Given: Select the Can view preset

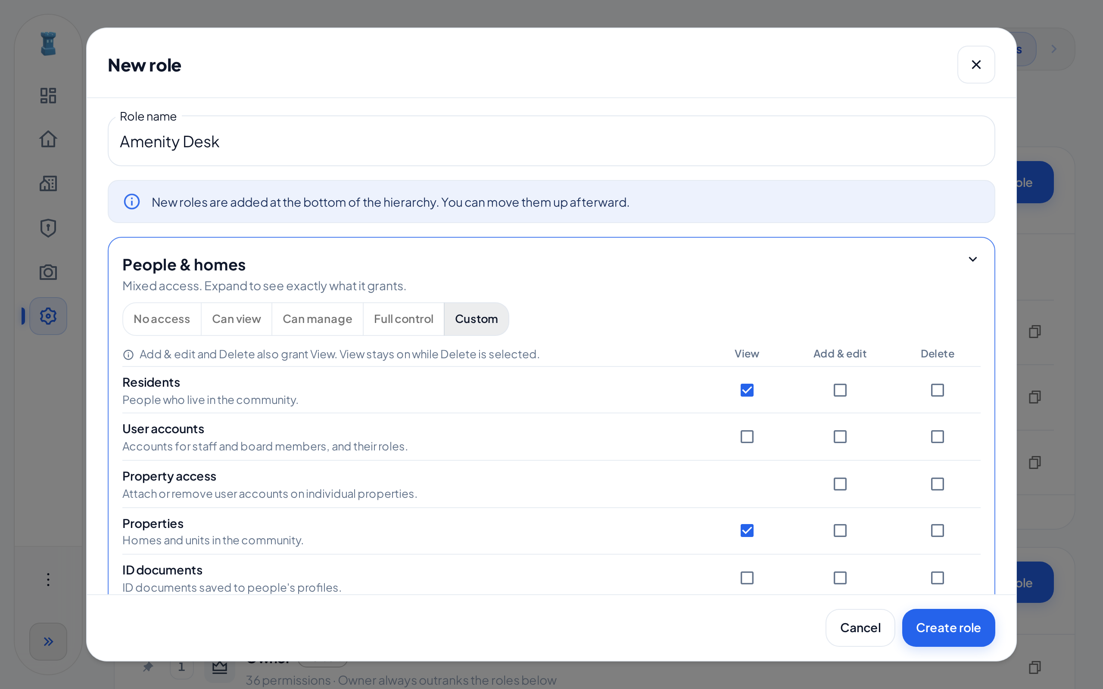Looking at the screenshot, I should point(236,319).
